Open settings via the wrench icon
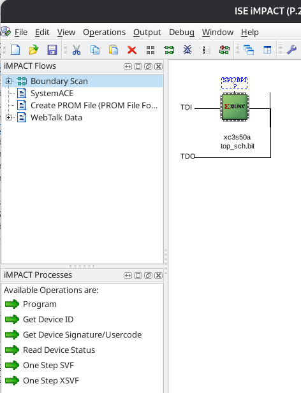This screenshot has height=393, width=301. [x=291, y=50]
